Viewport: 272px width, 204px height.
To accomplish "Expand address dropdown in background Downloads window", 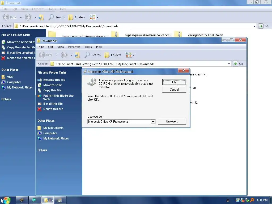I will [x=254, y=26].
